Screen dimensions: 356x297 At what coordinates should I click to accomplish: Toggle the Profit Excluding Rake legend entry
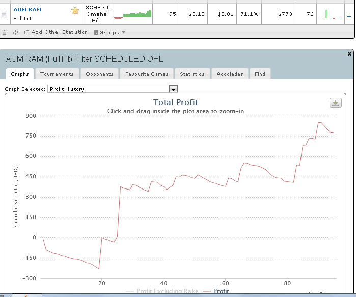(162, 291)
